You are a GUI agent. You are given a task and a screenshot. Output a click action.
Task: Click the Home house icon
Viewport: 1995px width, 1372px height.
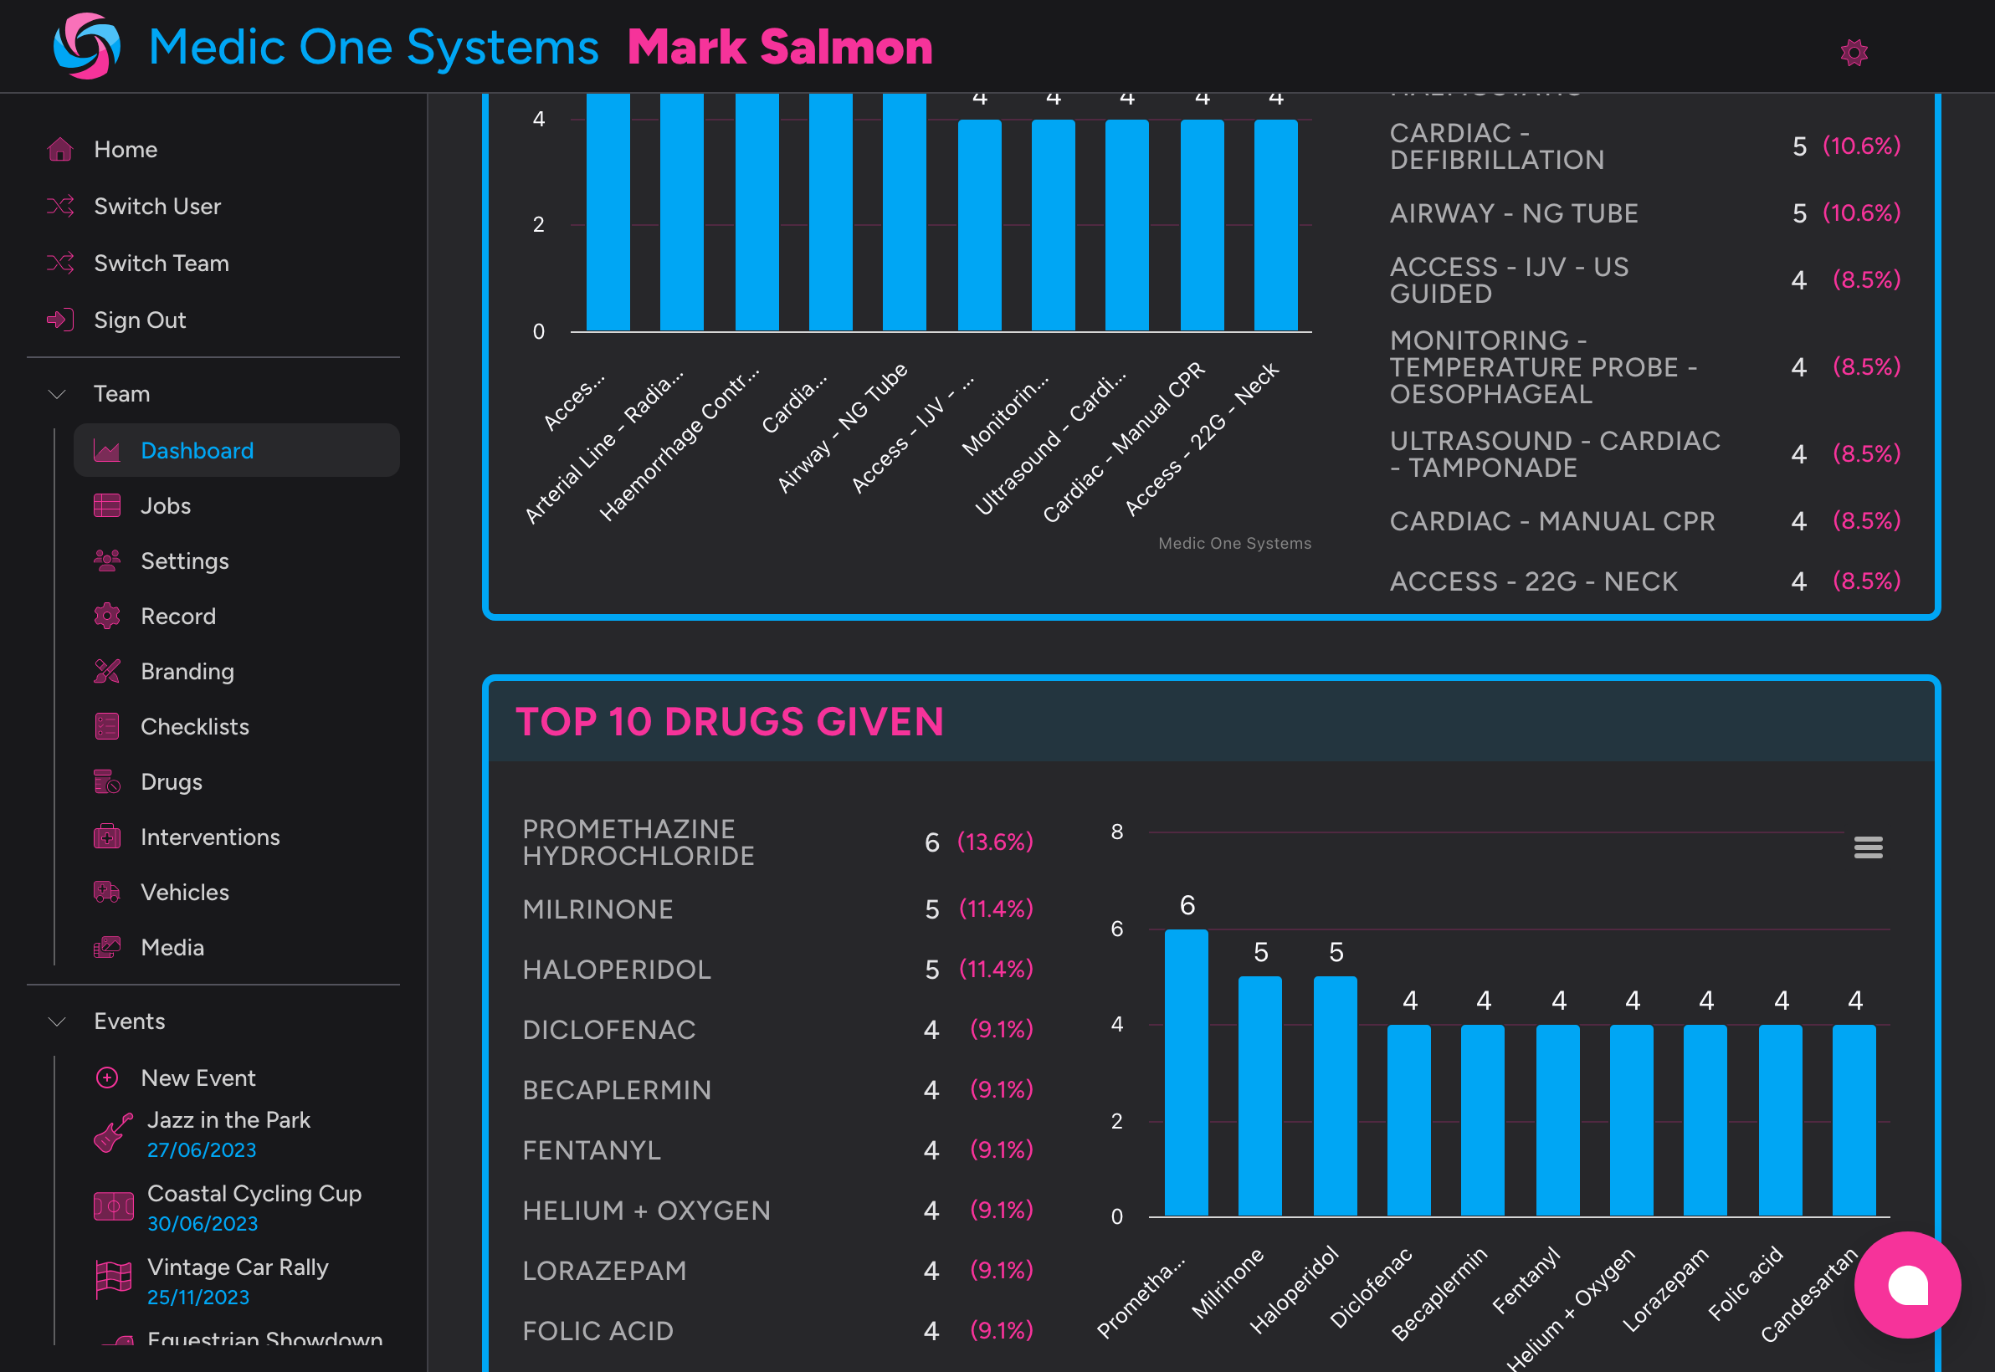pos(60,150)
